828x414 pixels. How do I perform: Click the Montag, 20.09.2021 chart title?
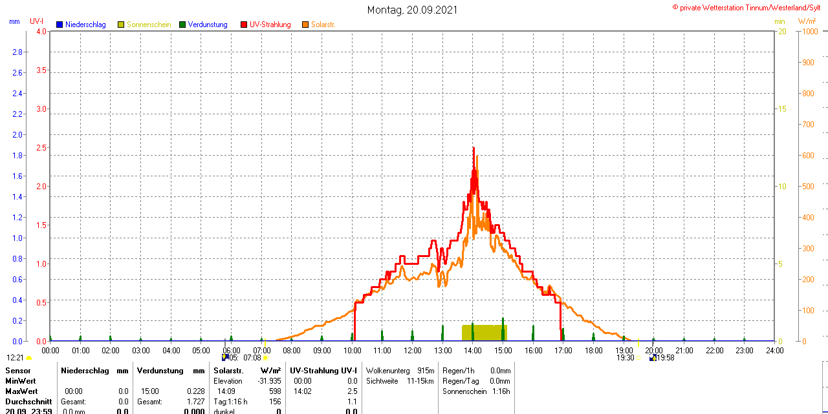(412, 10)
